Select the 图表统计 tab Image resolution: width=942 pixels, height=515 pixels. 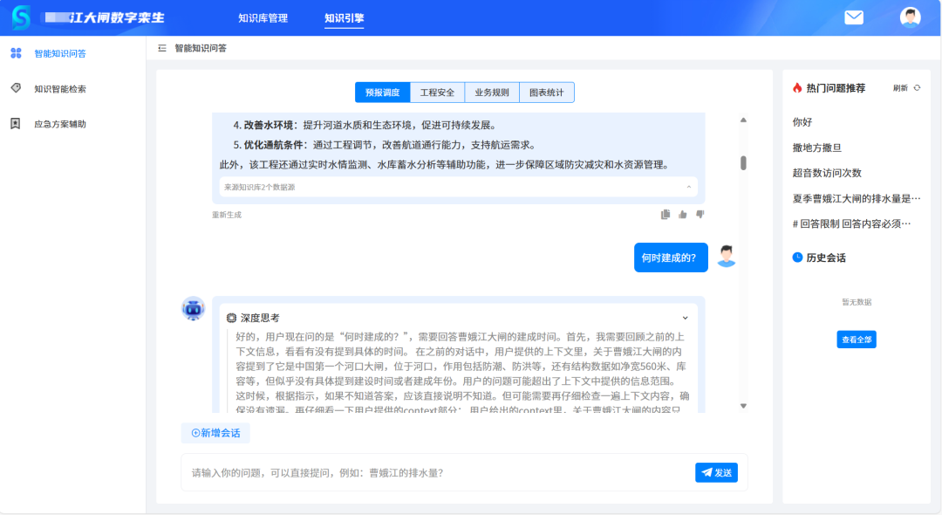[x=548, y=92]
